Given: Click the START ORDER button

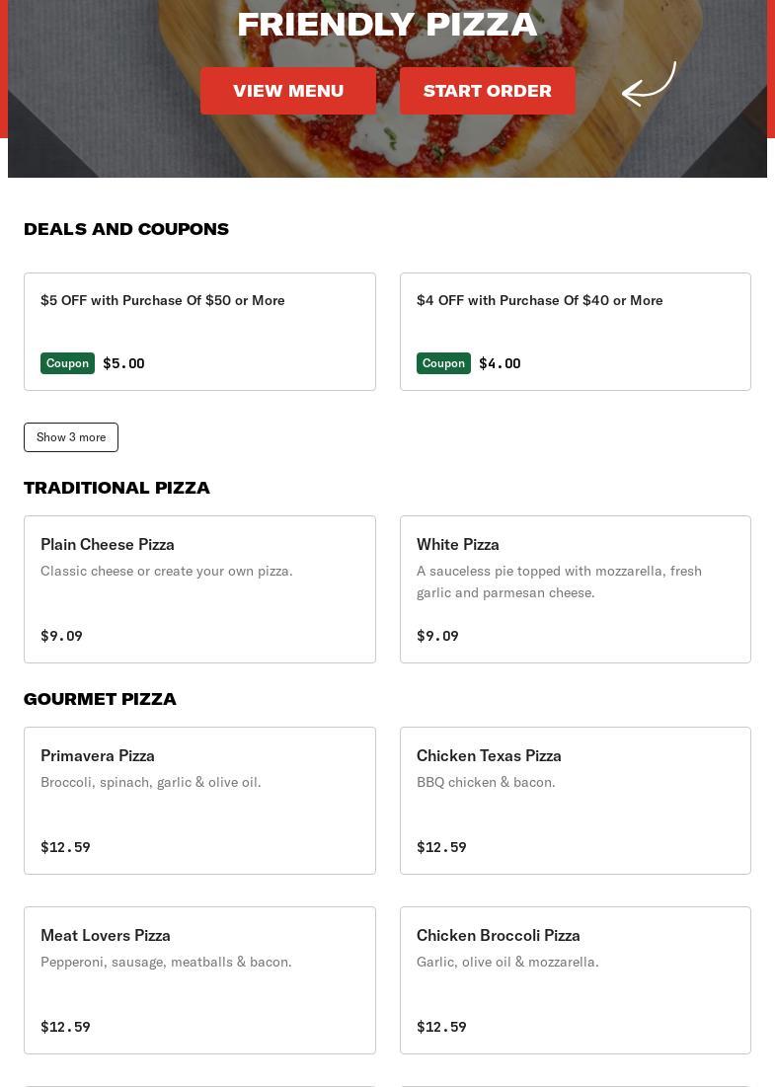Looking at the screenshot, I should point(488,91).
